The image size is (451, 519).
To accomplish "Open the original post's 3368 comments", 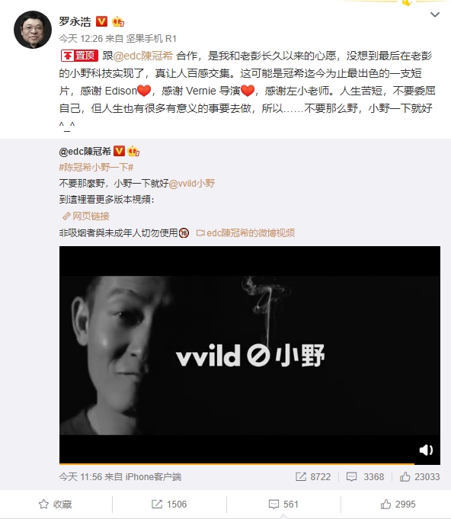I will 365,476.
